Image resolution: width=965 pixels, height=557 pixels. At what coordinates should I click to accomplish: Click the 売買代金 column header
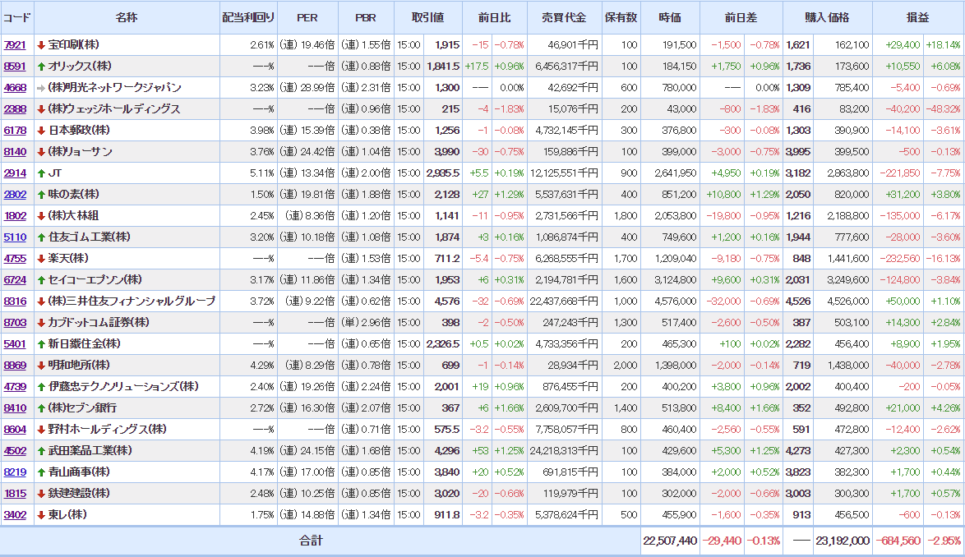(x=564, y=17)
